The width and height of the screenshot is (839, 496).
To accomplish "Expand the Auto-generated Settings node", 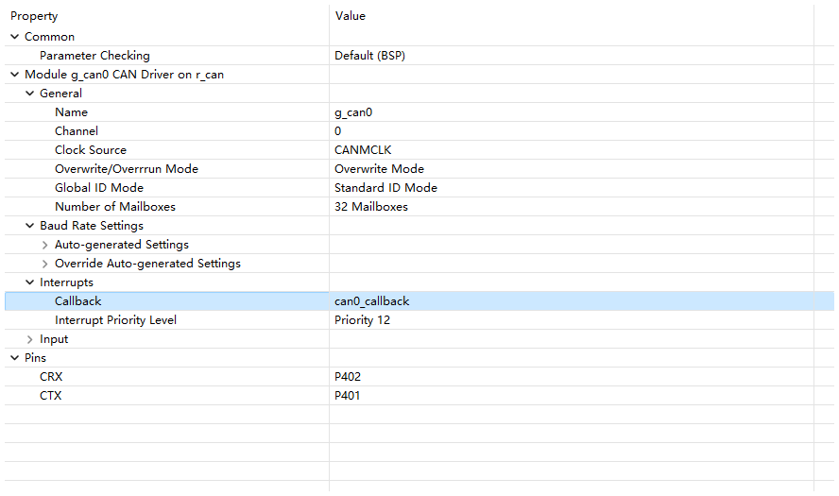I will click(44, 245).
